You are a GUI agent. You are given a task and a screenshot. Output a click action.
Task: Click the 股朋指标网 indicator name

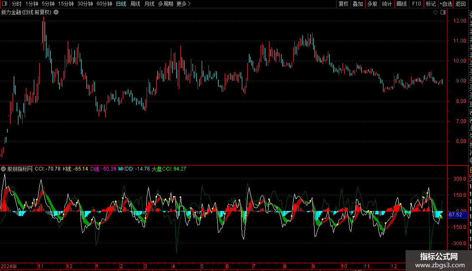tap(20, 169)
